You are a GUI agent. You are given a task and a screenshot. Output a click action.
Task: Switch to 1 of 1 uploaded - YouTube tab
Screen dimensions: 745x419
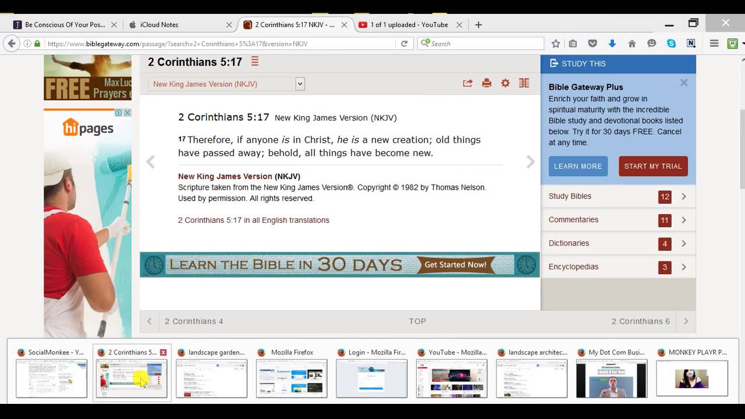410,24
